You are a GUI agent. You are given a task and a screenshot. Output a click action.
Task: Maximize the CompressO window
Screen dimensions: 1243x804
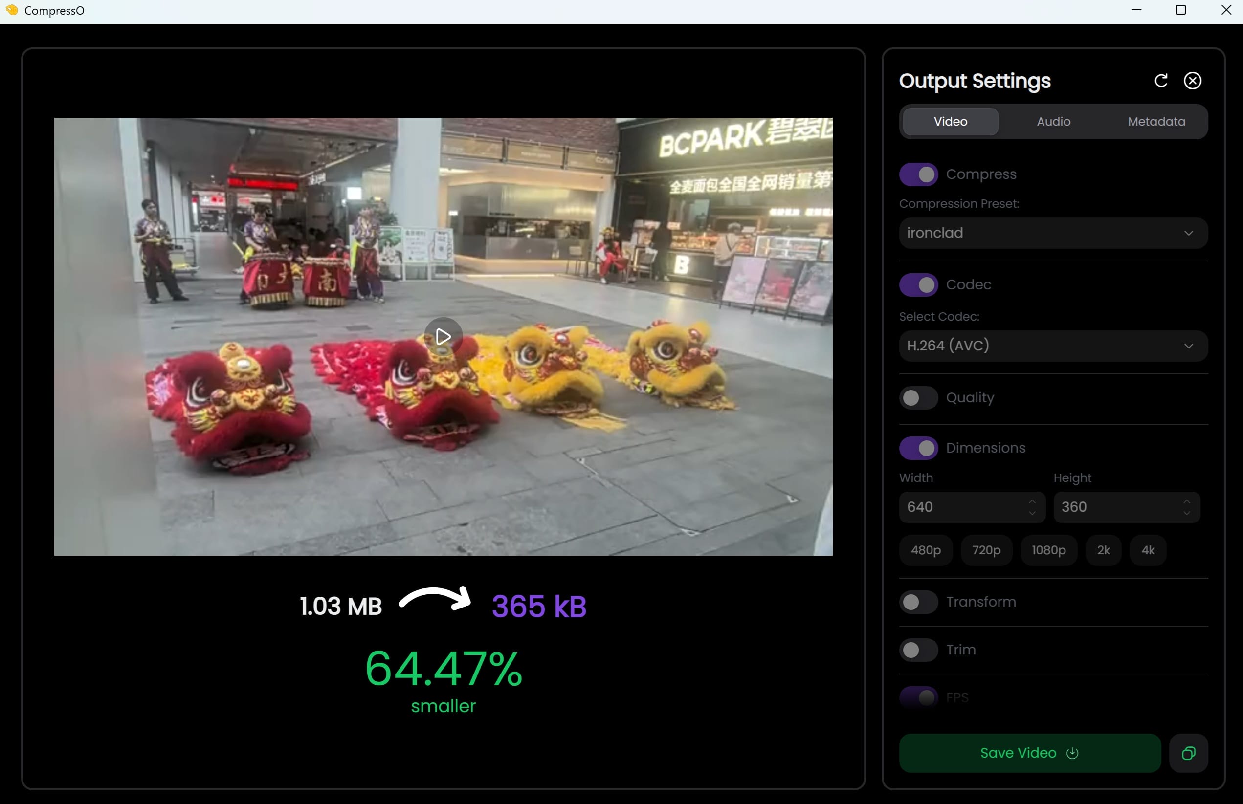point(1180,10)
